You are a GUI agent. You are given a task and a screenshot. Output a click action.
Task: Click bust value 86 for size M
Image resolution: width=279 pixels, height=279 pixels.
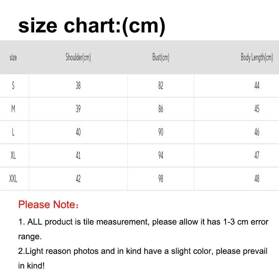[161, 109]
